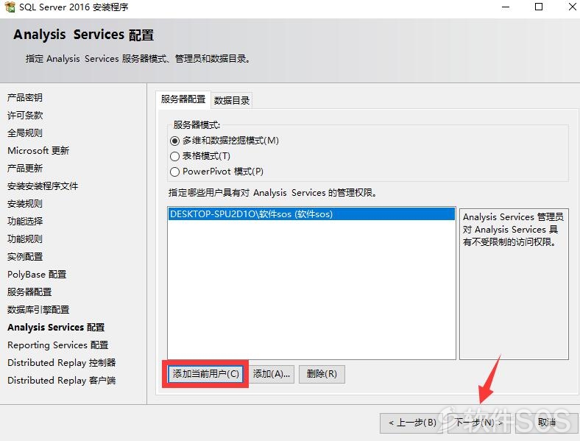The image size is (580, 441).
Task: Click 功能规则 step in sidebar
Action: tap(25, 239)
